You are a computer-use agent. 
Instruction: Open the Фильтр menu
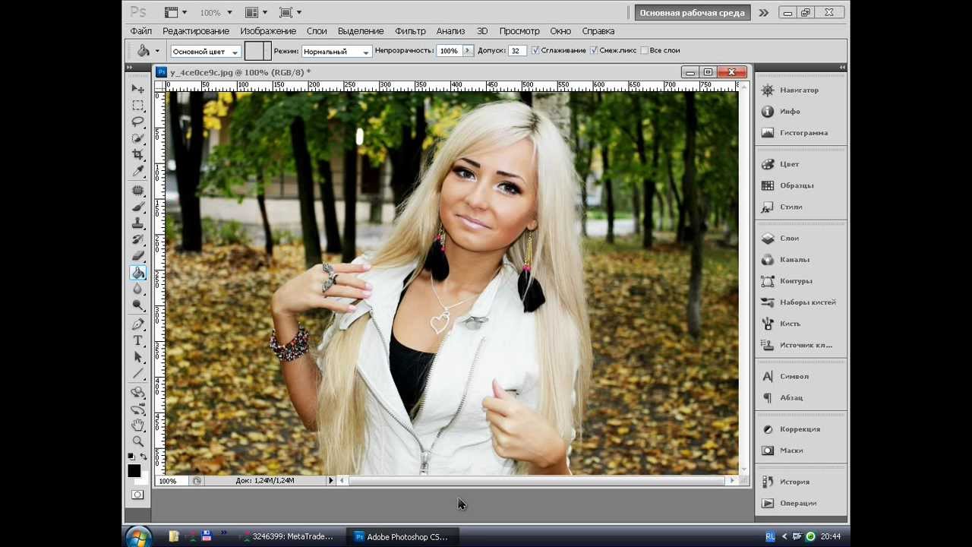411,31
